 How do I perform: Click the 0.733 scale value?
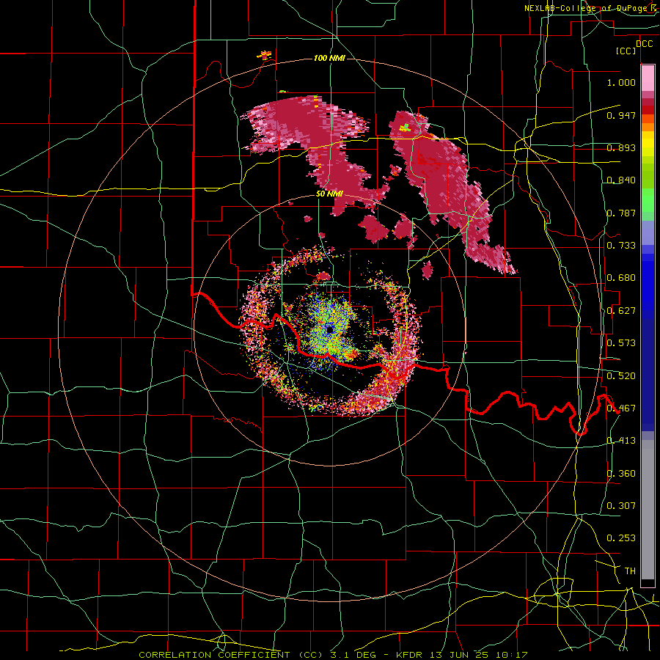tap(621, 246)
